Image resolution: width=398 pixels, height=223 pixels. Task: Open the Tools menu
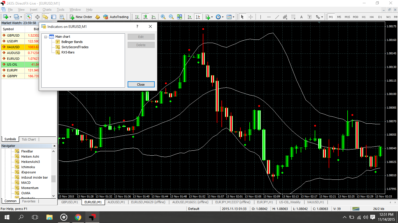tap(61, 10)
